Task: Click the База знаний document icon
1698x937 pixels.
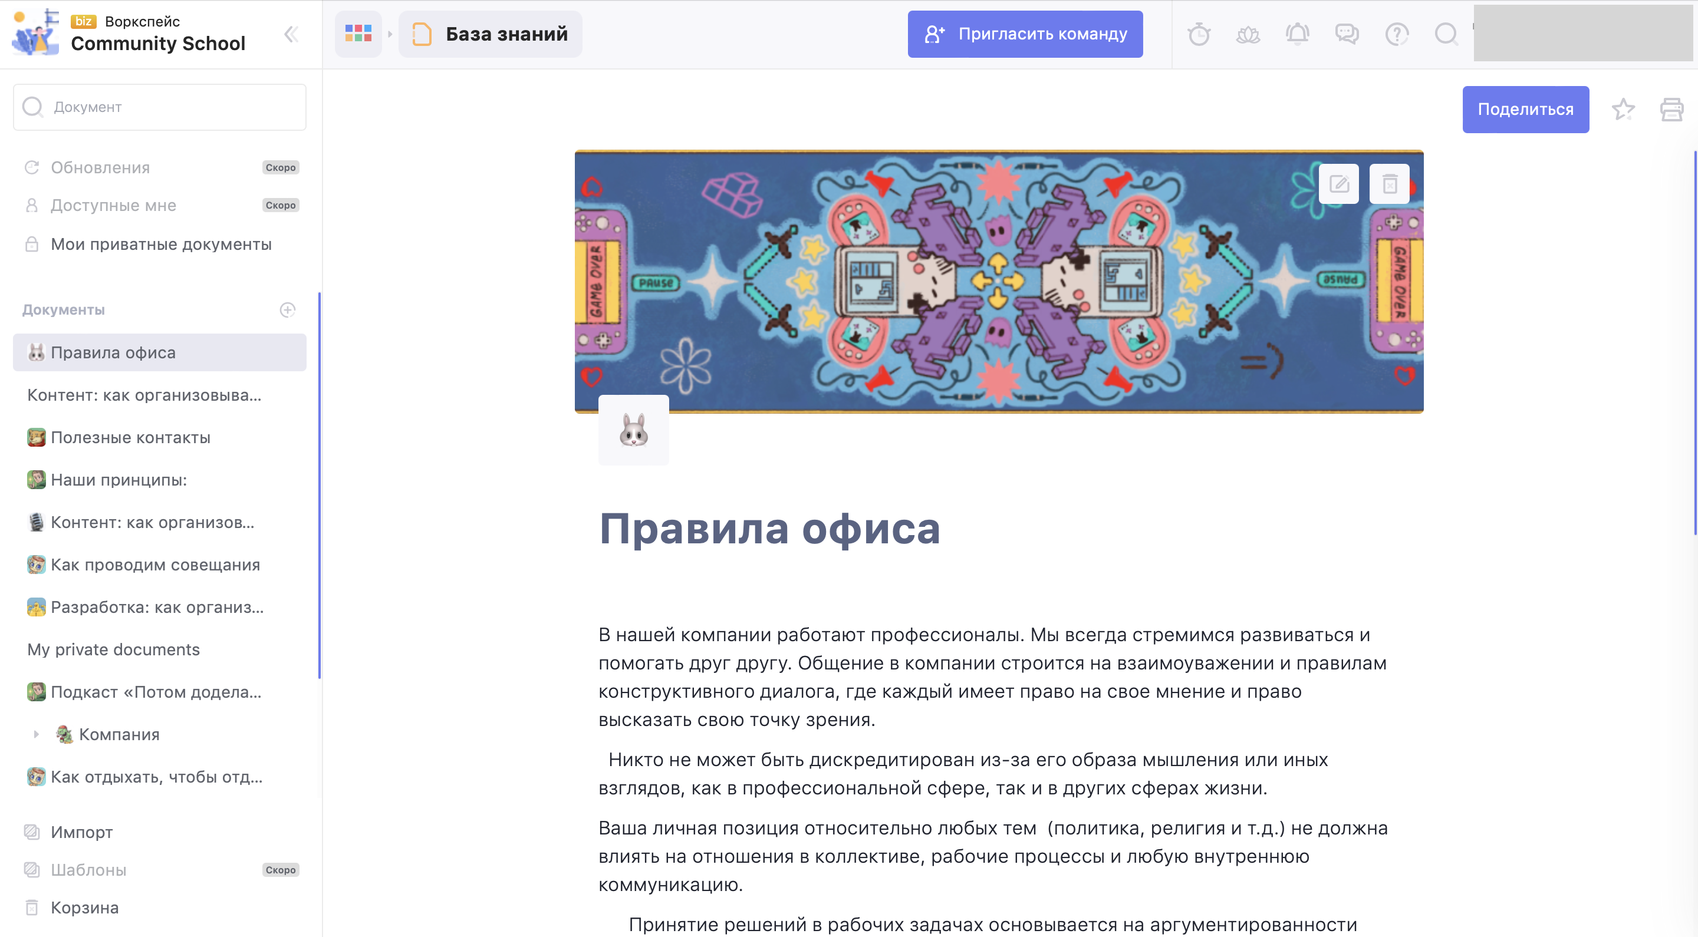Action: tap(422, 34)
